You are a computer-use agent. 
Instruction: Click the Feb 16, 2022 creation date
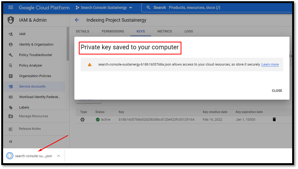212,120
